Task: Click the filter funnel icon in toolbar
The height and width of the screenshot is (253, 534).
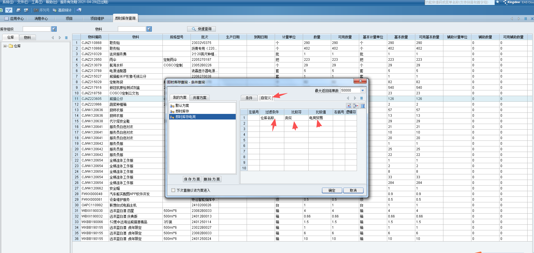Action: [9, 10]
